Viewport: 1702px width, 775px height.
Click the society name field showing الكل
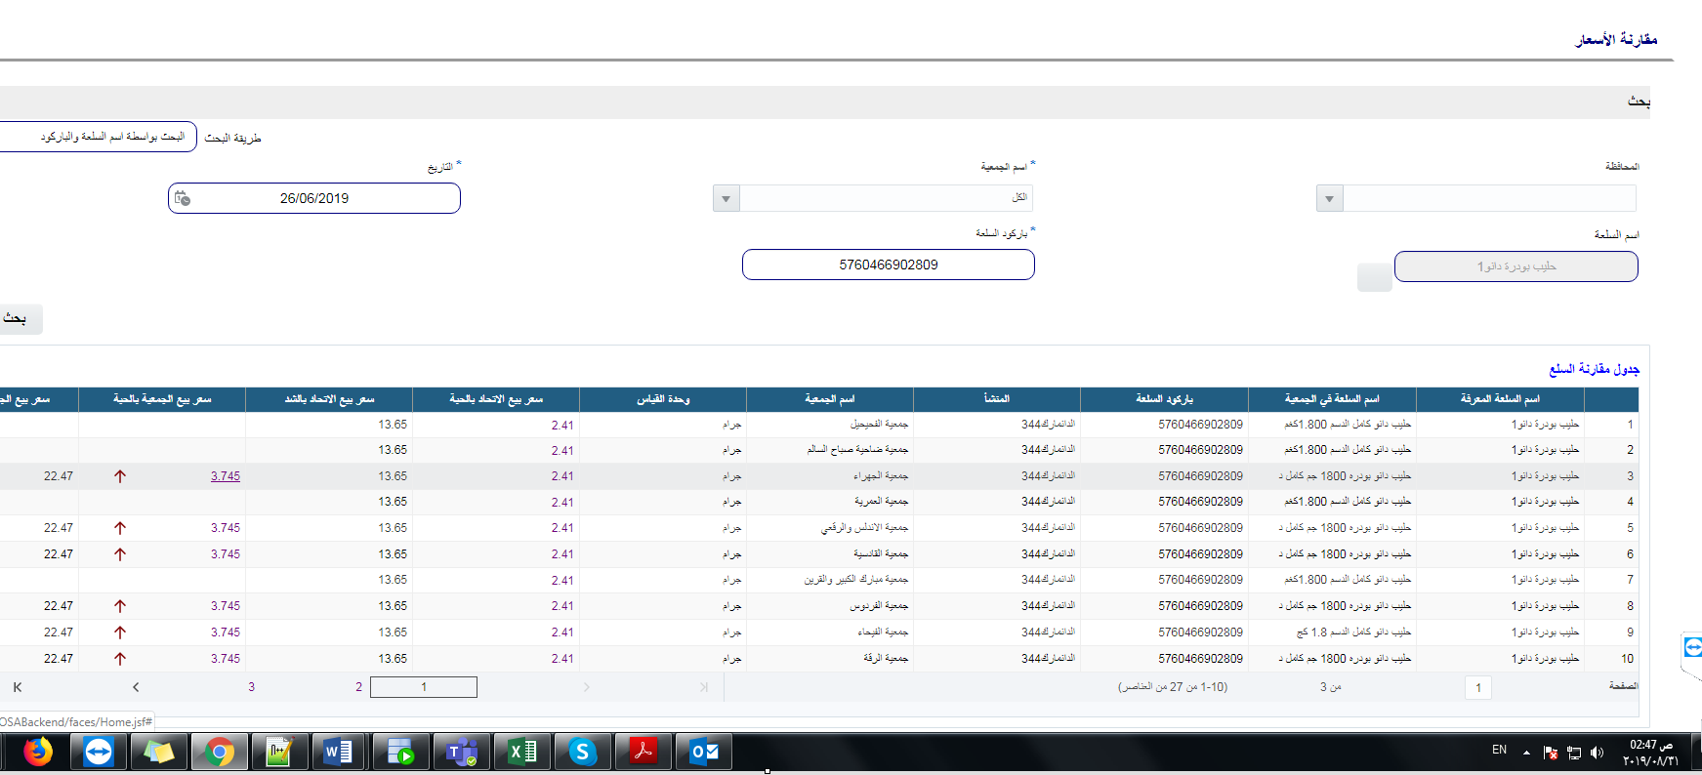[x=887, y=198]
